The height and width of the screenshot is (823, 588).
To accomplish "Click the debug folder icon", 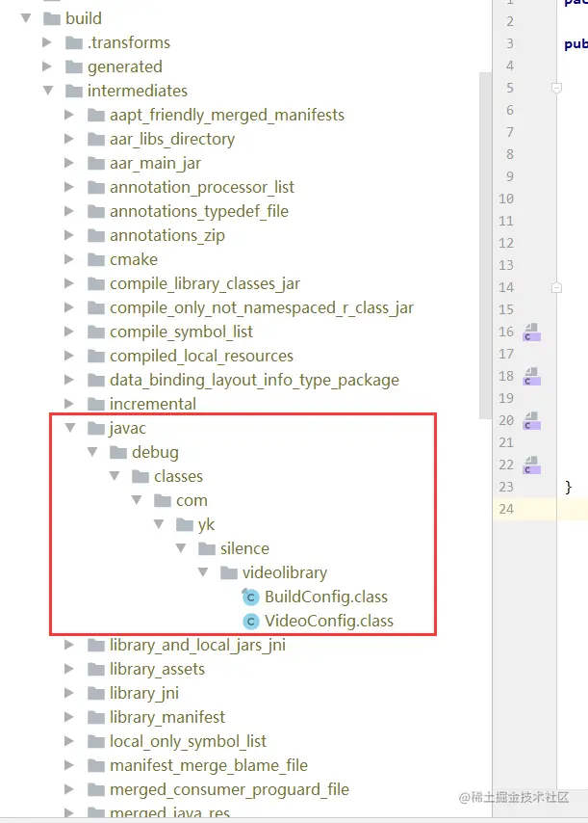I will coord(118,452).
